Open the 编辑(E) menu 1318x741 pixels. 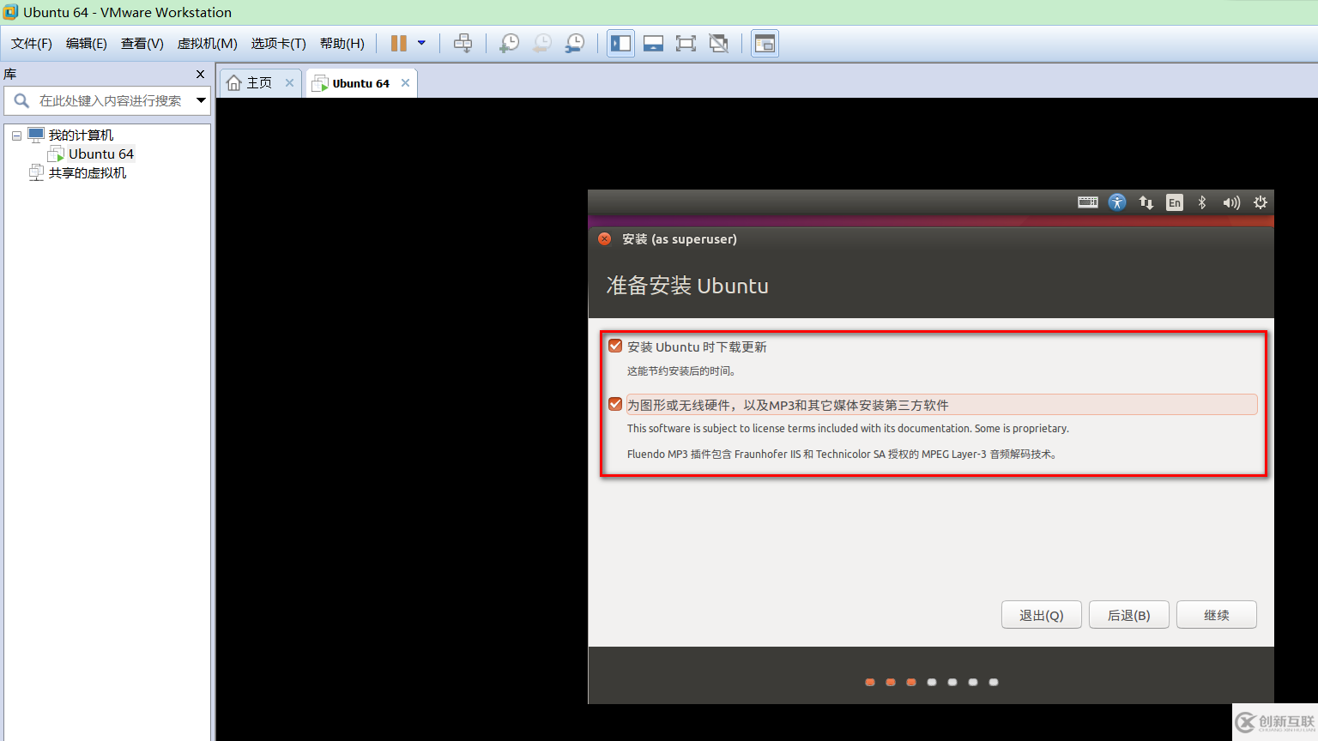pos(87,43)
